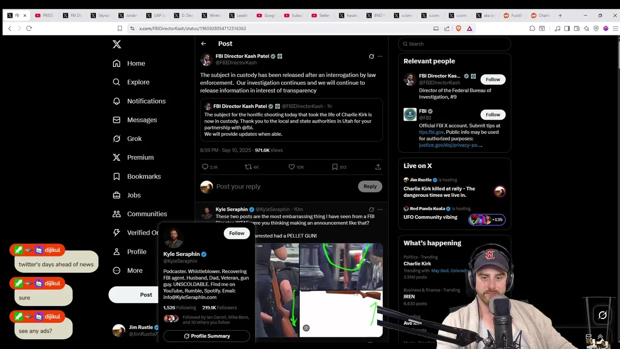Click Grok icon on Kyle Seraphin reply
Image resolution: width=620 pixels, height=349 pixels.
pyautogui.click(x=372, y=209)
